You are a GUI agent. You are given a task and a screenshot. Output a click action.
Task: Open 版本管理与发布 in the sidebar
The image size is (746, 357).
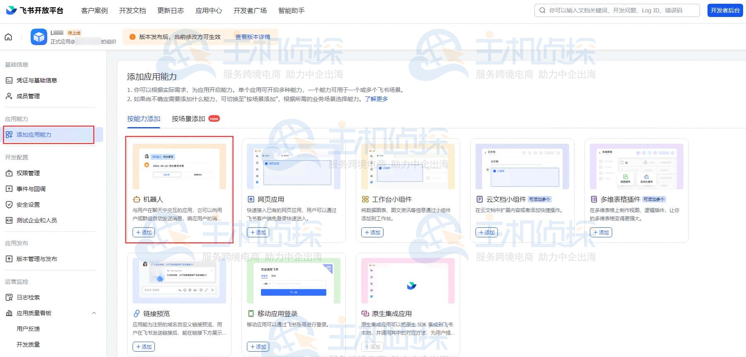tap(36, 259)
